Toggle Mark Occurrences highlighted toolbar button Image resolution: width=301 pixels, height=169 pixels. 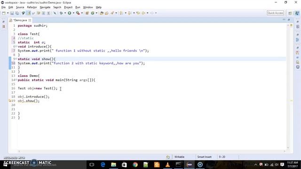point(28,13)
